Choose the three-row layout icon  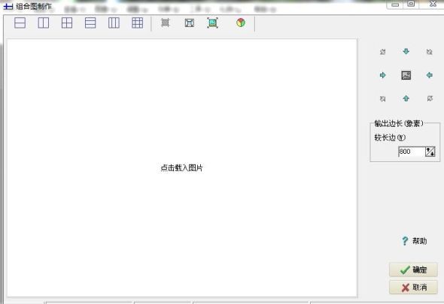(90, 23)
